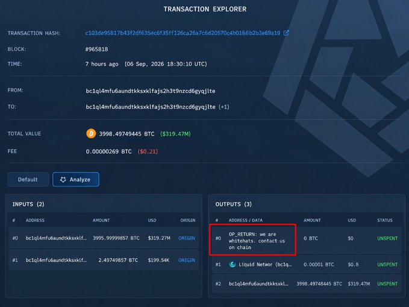Click input #1 address bc1ql4mfu6aundtkksxklf…

point(56,260)
